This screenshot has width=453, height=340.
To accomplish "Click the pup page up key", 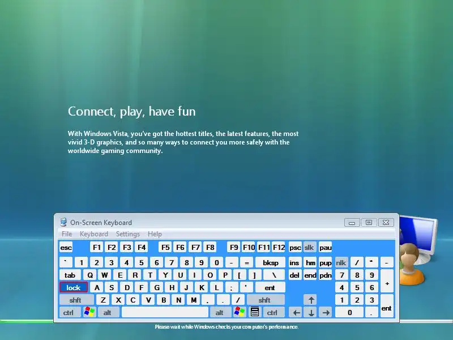I will (x=325, y=262).
